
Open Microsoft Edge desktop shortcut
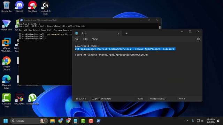click(6, 82)
